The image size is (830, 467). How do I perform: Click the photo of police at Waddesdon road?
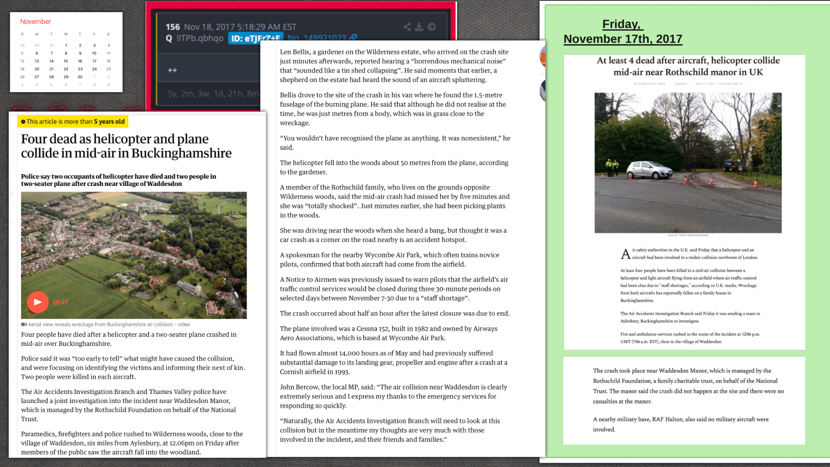click(688, 163)
